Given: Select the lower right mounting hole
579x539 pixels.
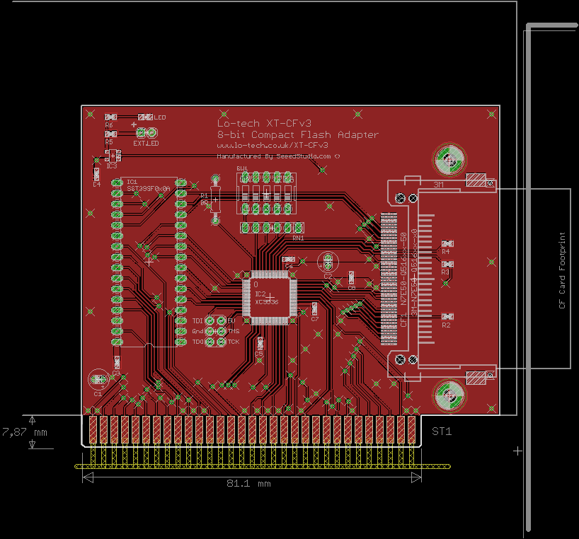Looking at the screenshot, I should (449, 396).
